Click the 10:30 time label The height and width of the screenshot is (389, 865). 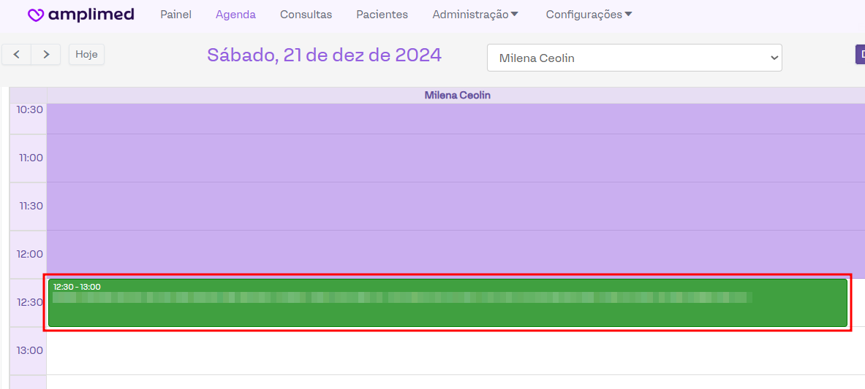click(x=30, y=109)
